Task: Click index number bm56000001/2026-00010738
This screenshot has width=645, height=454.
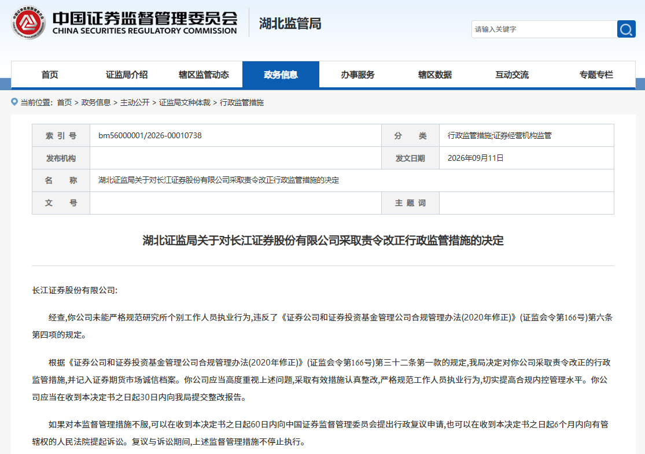Action: [150, 135]
